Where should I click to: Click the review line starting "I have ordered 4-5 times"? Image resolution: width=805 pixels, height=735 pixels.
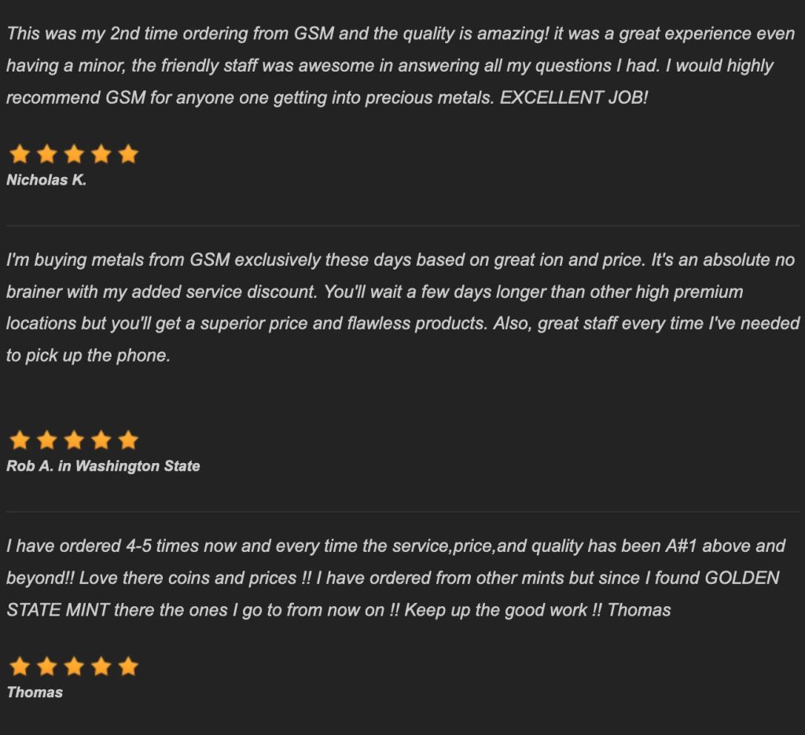[396, 546]
